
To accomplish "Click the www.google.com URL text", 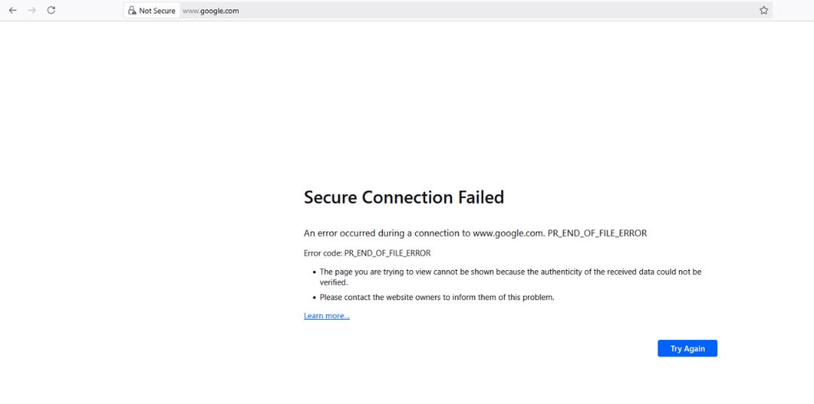I will click(211, 11).
